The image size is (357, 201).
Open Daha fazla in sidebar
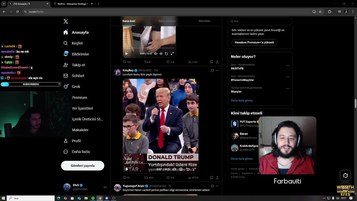point(77,152)
